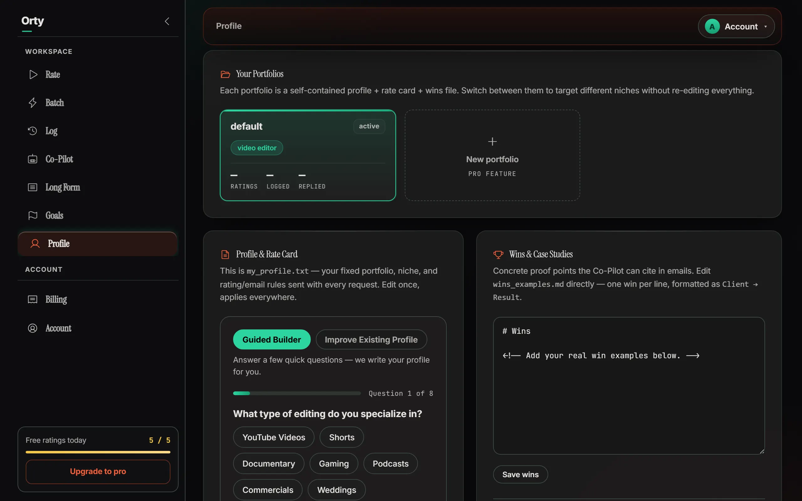Open the Rate page label
The image size is (802, 501).
click(x=53, y=74)
